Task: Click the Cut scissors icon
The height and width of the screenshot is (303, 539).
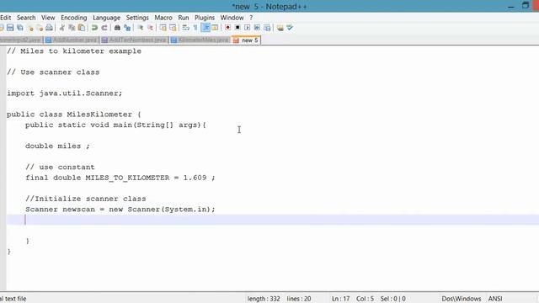Action: point(62,28)
